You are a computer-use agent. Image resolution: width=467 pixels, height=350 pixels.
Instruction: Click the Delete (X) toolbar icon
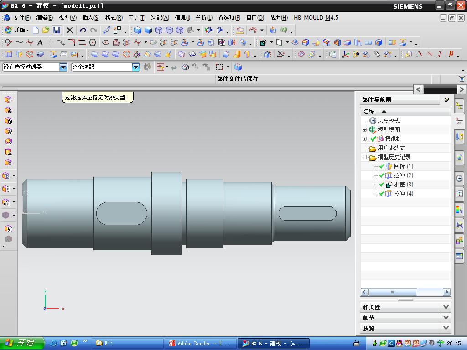click(70, 30)
